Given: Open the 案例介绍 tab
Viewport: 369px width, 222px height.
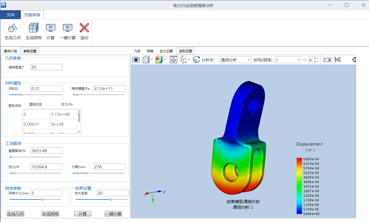Looking at the screenshot, I should coord(10,51).
